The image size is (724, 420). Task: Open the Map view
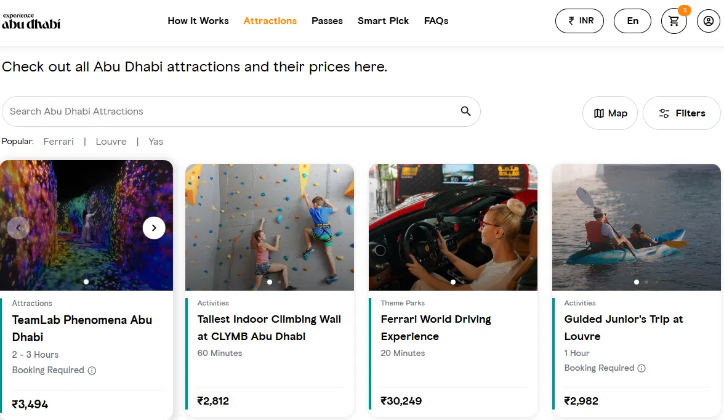(609, 113)
